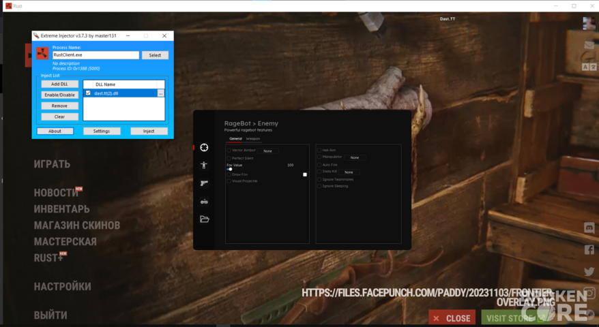Click the Process Name input field

tap(96, 55)
